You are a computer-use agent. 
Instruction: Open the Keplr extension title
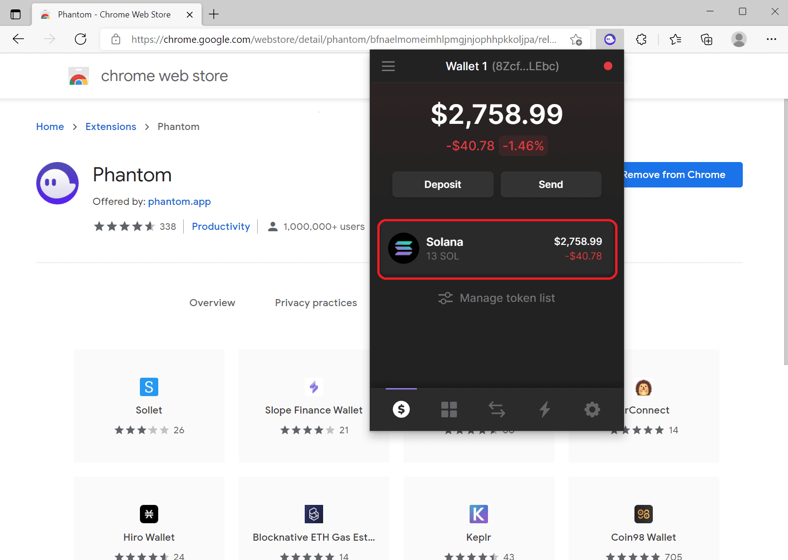pos(479,537)
